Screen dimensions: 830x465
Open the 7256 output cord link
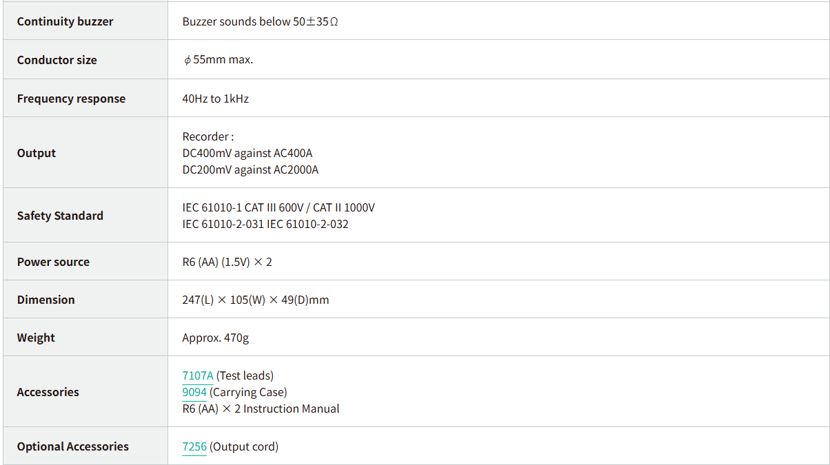click(x=194, y=446)
